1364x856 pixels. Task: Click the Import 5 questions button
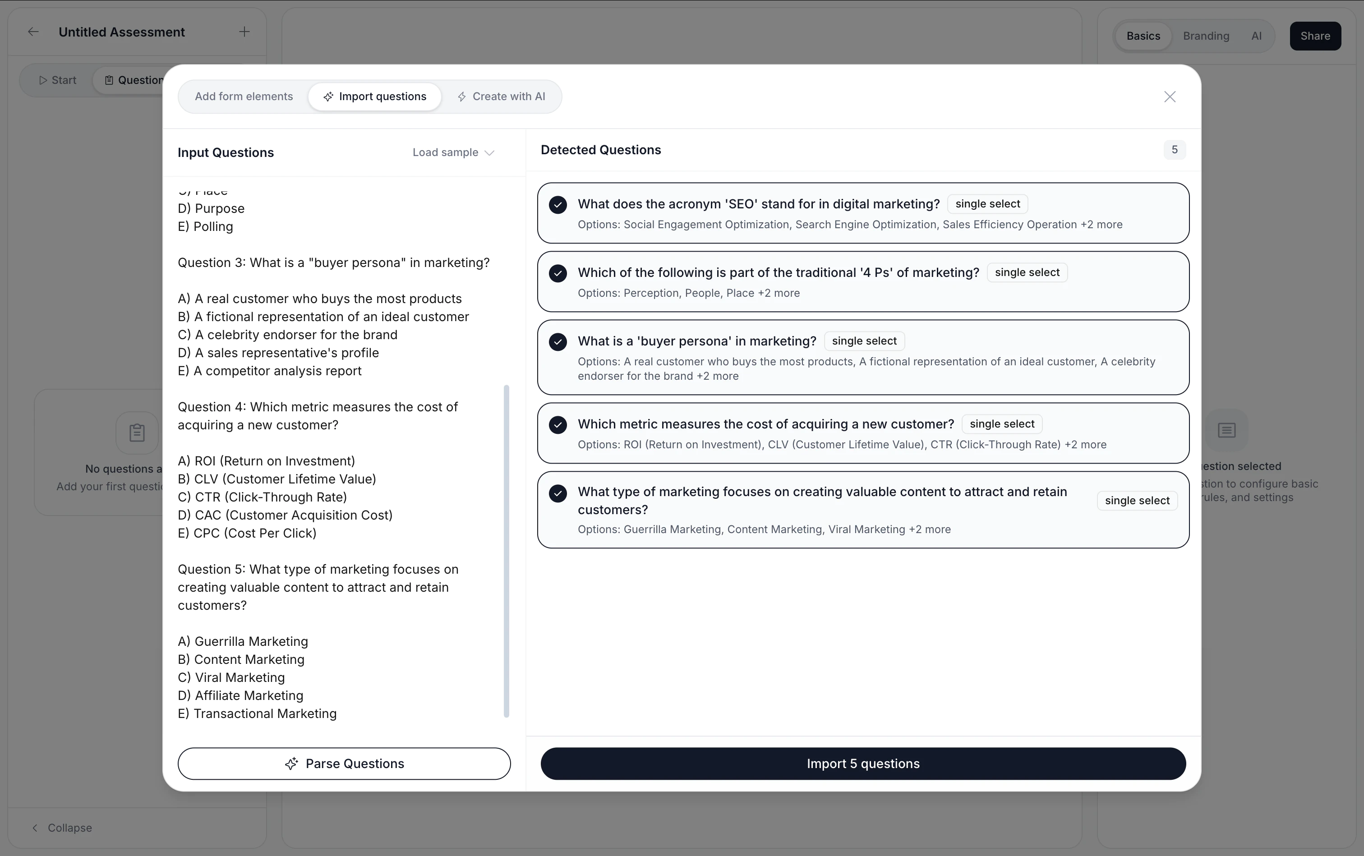(x=862, y=764)
